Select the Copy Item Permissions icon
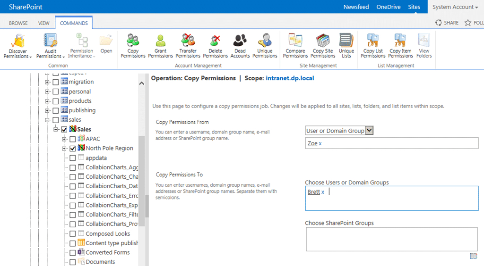The image size is (484, 266). tap(400, 41)
